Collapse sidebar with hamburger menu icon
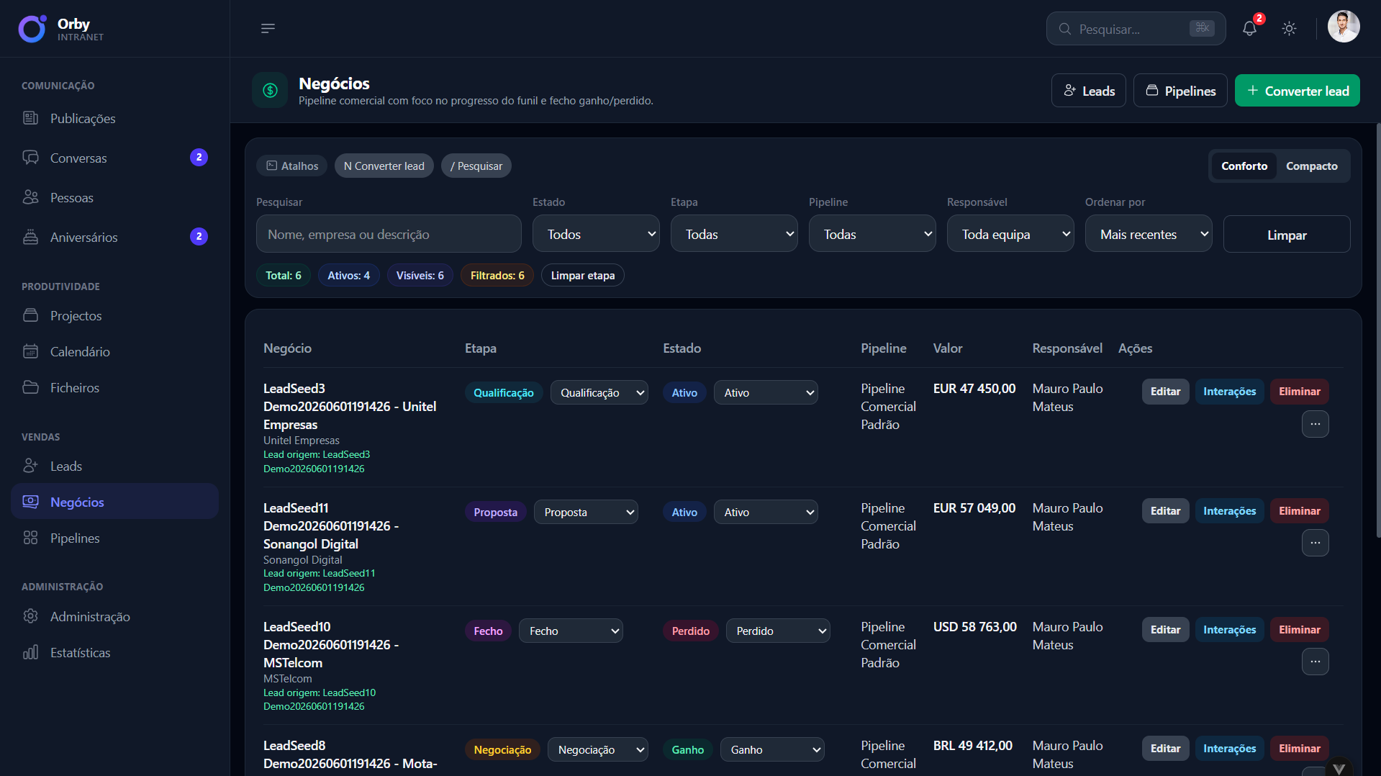The height and width of the screenshot is (776, 1381). 268,29
